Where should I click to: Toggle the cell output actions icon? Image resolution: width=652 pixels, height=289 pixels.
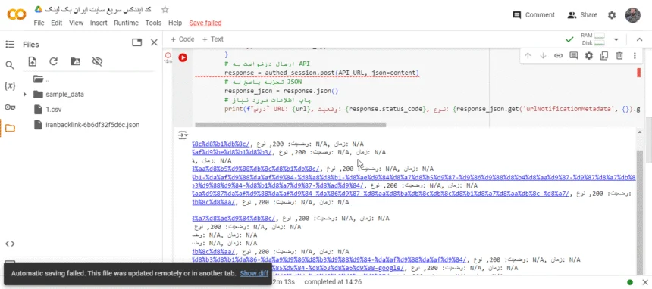[x=183, y=135]
